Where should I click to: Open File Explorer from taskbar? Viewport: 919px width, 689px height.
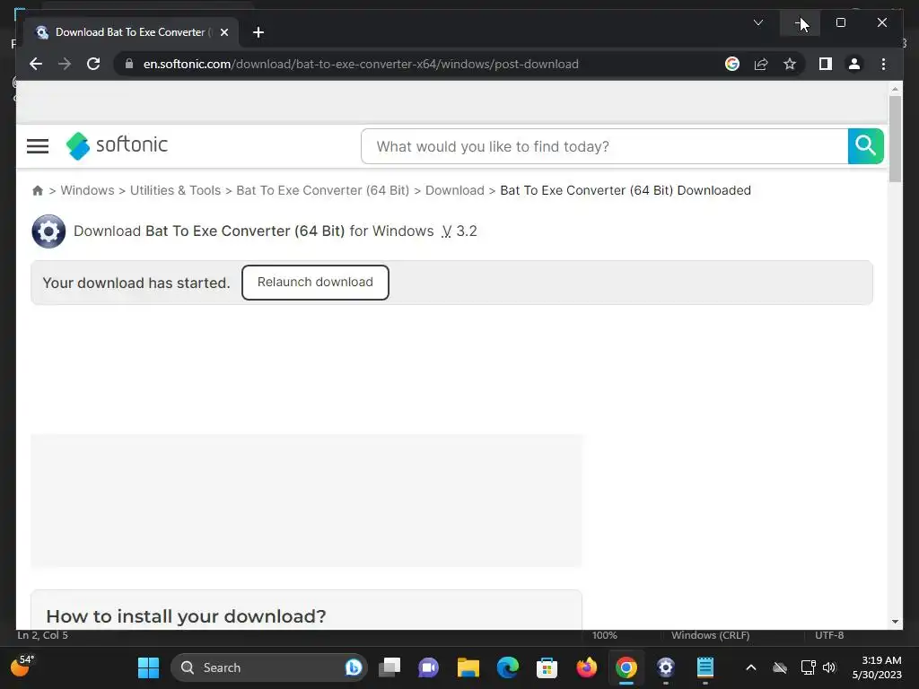coord(468,667)
